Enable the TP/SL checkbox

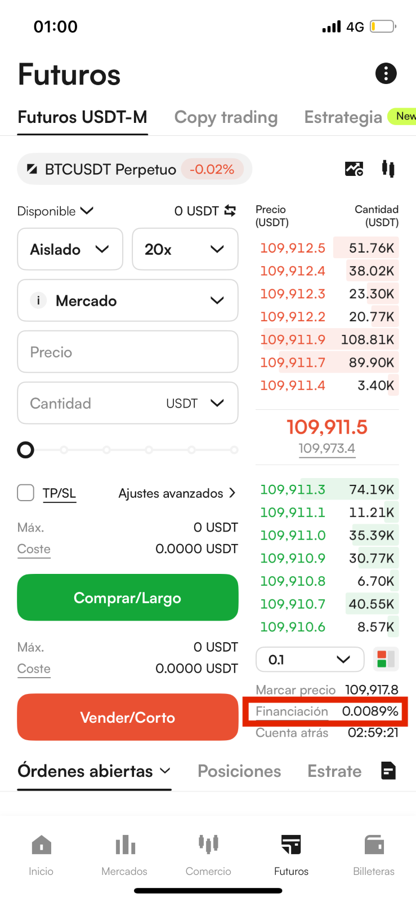point(26,493)
